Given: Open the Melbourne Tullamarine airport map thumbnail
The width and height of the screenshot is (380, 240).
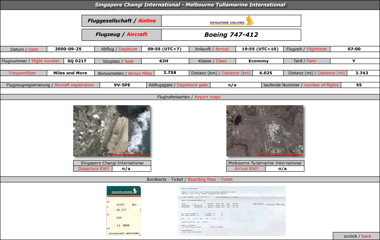Looking at the screenshot, I should pyautogui.click(x=265, y=131).
